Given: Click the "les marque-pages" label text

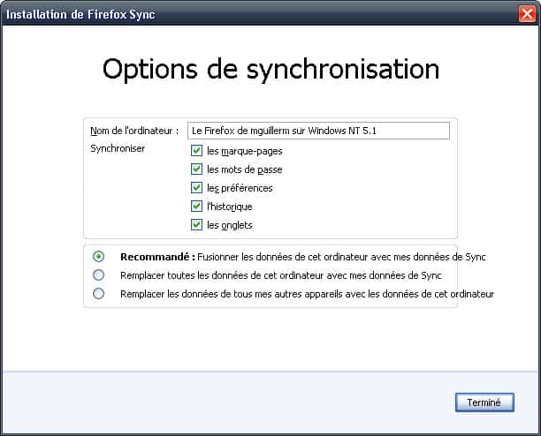Looking at the screenshot, I should [x=245, y=151].
